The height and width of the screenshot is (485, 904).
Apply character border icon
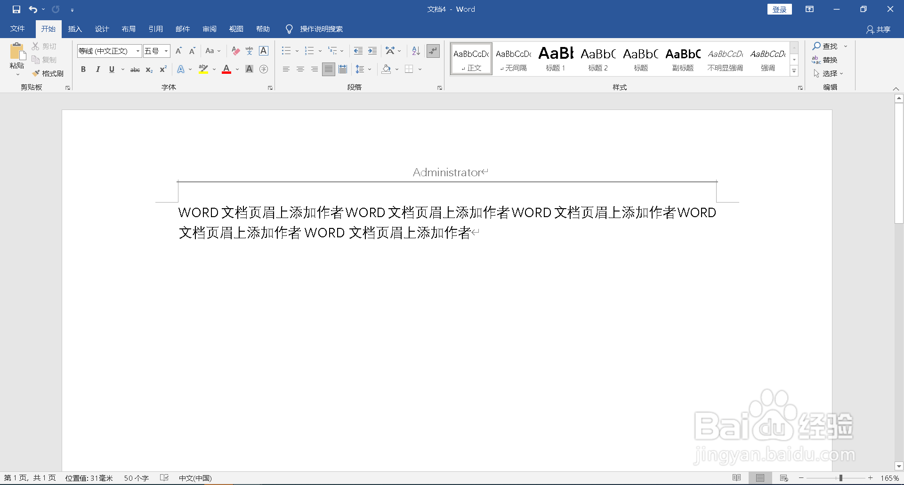click(264, 51)
